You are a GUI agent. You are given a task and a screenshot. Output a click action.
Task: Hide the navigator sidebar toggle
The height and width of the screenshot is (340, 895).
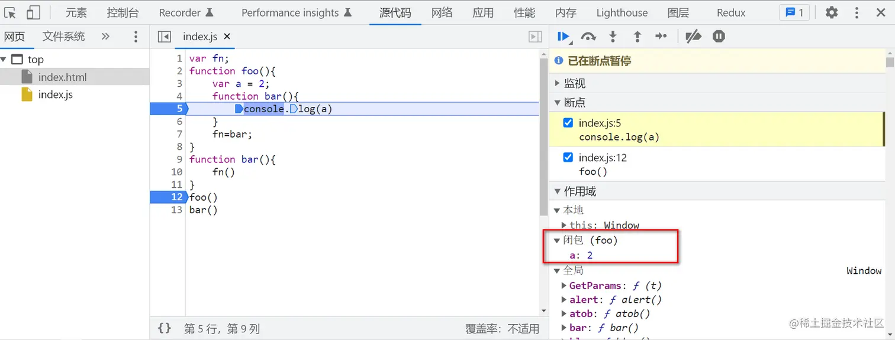point(165,37)
